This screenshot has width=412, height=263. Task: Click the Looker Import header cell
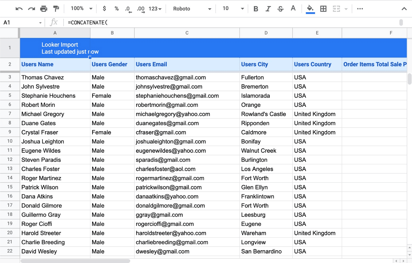55,48
